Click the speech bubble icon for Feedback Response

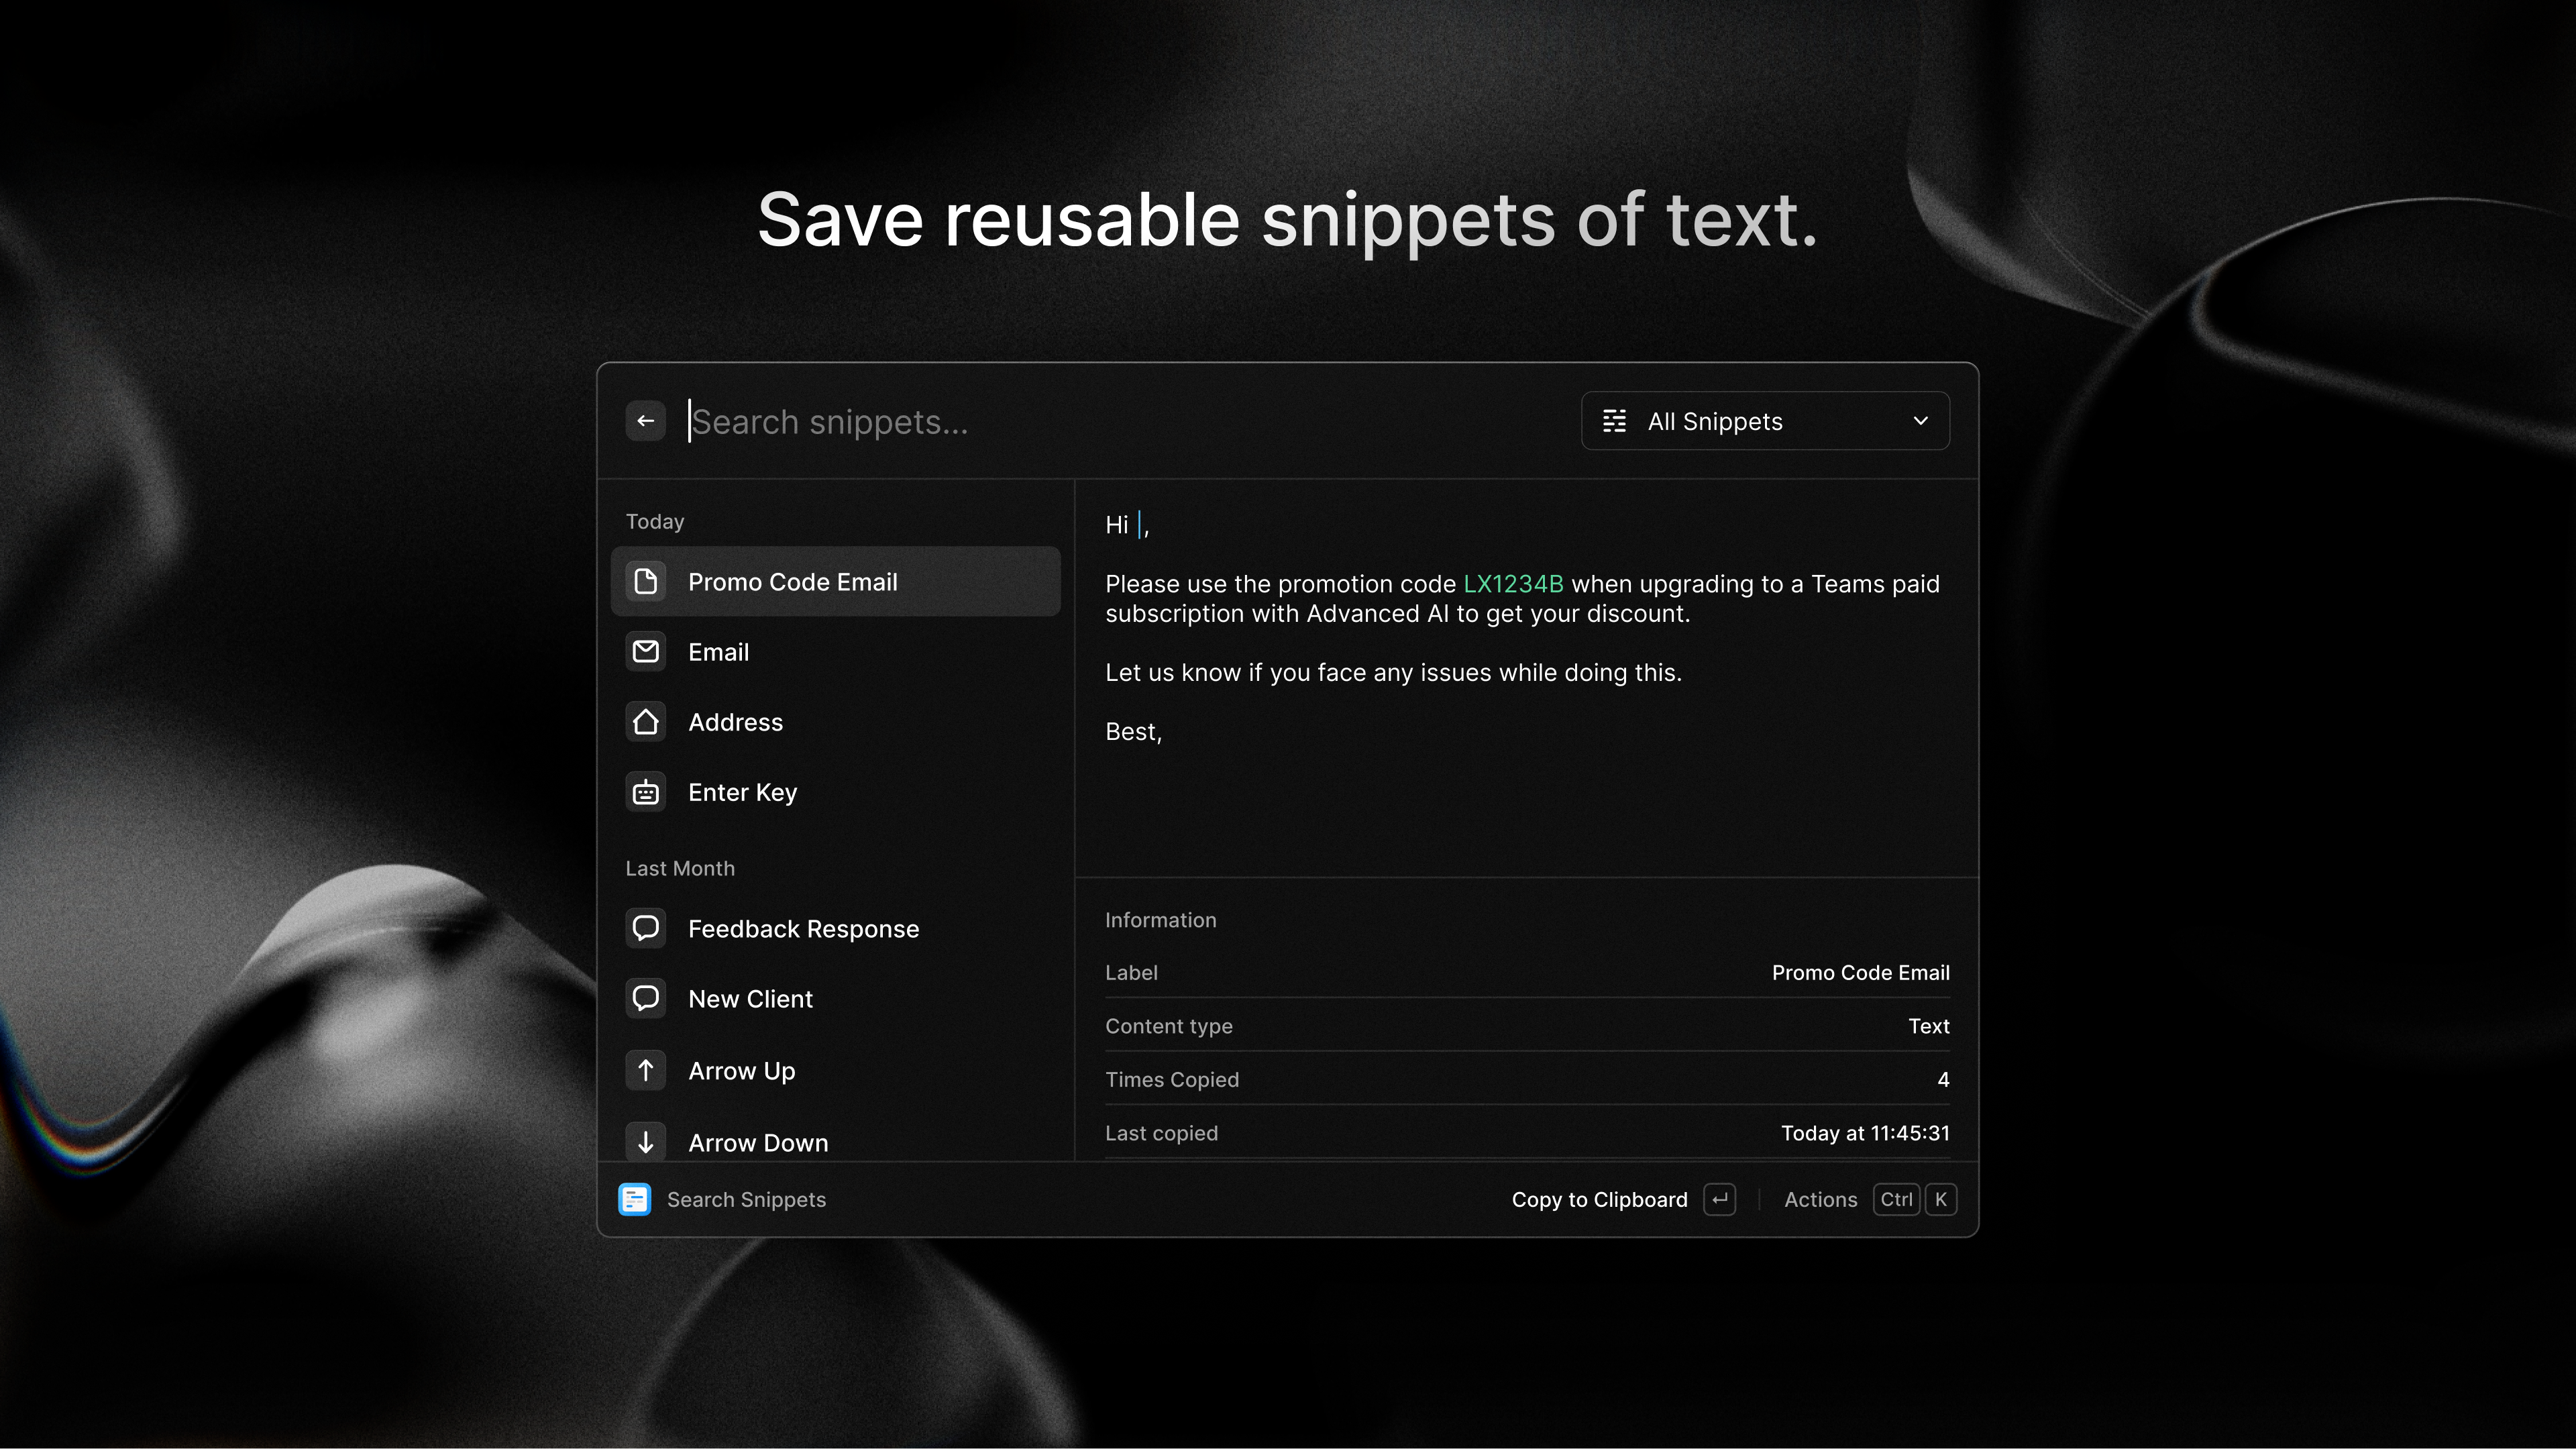645,928
